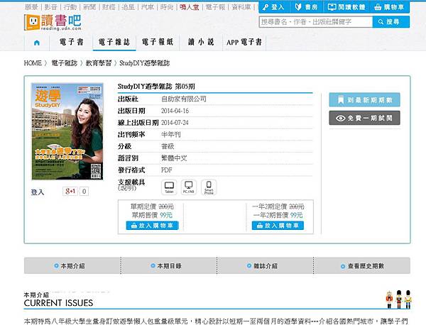Click 鳴人堂 link in top navigation
The image size is (426, 325).
190,7
